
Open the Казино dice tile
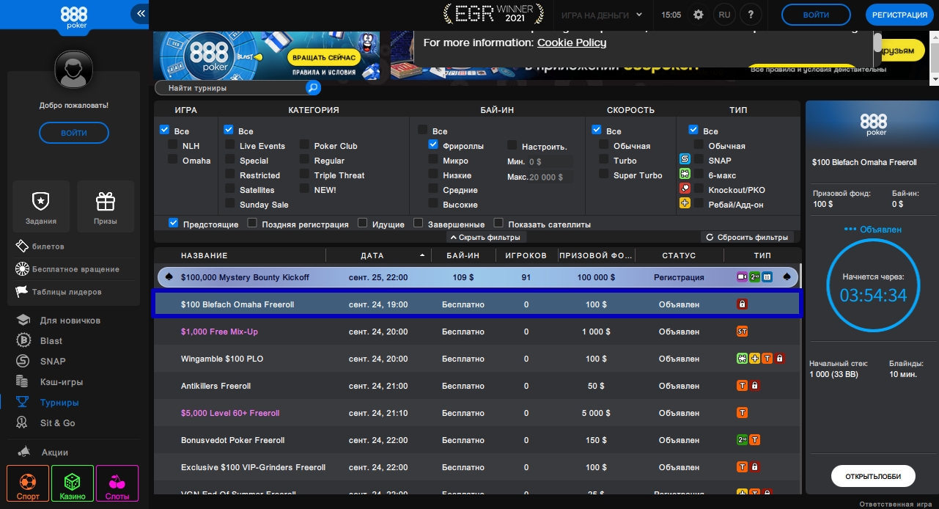[x=73, y=484]
